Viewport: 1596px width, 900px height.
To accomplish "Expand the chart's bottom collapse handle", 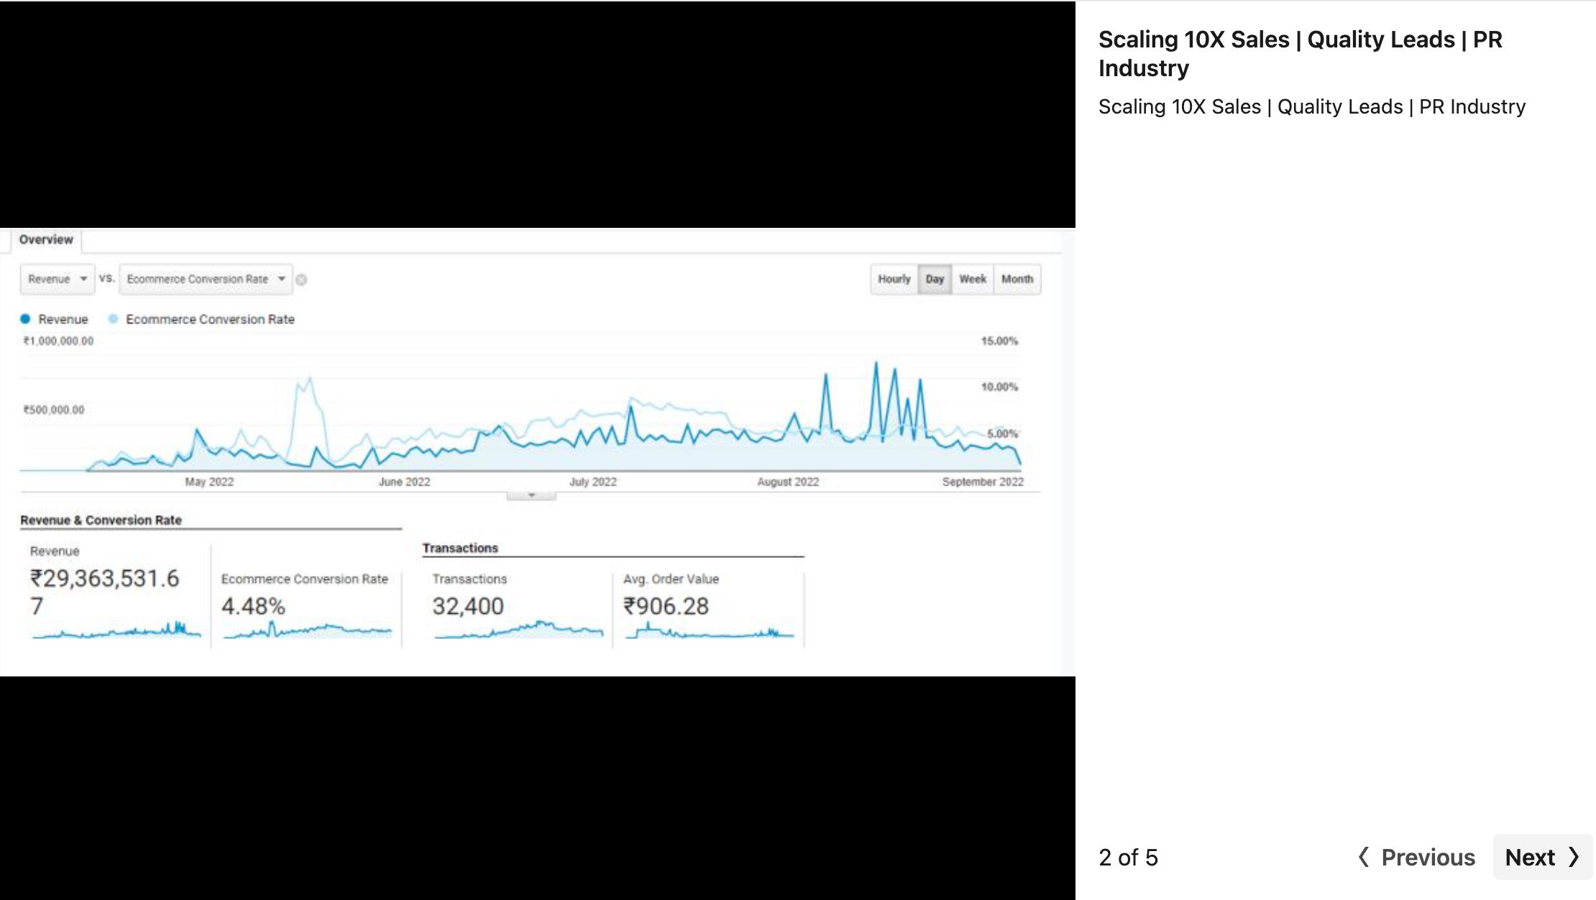I will [x=531, y=495].
